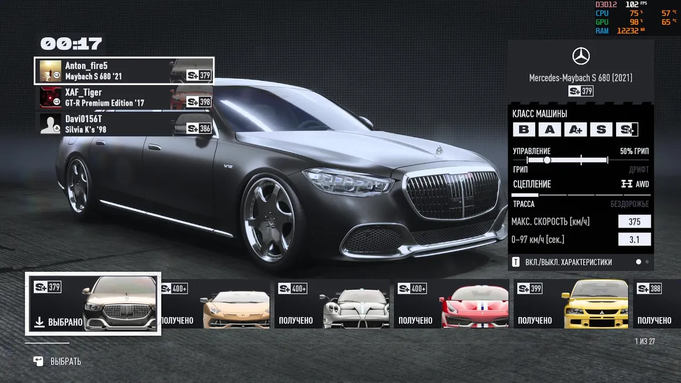The height and width of the screenshot is (383, 681).
Task: Click Anton_fire5 avatar picture
Action: 51,71
